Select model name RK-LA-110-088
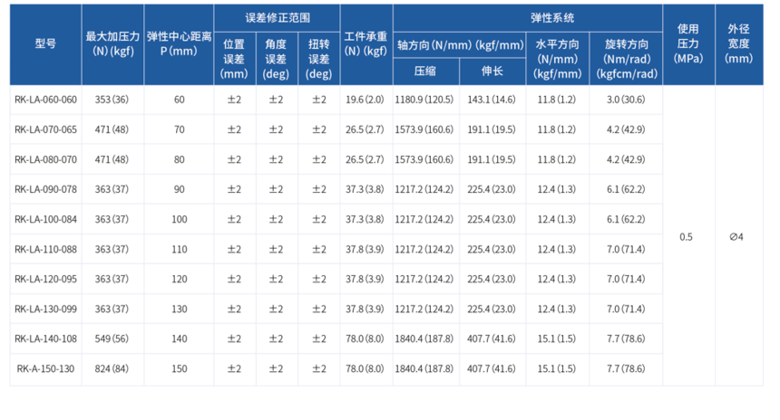Viewport: 780px width, 420px height. pos(45,249)
